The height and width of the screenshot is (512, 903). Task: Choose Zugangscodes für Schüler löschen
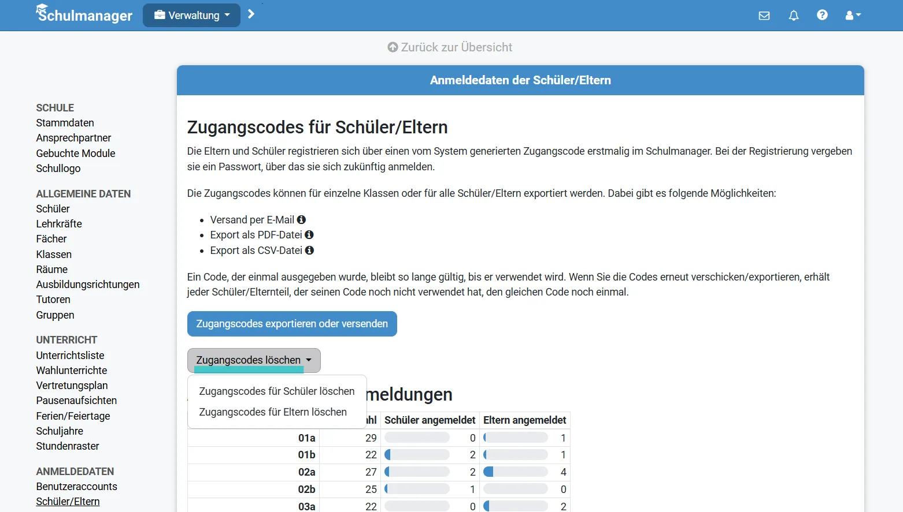tap(277, 391)
